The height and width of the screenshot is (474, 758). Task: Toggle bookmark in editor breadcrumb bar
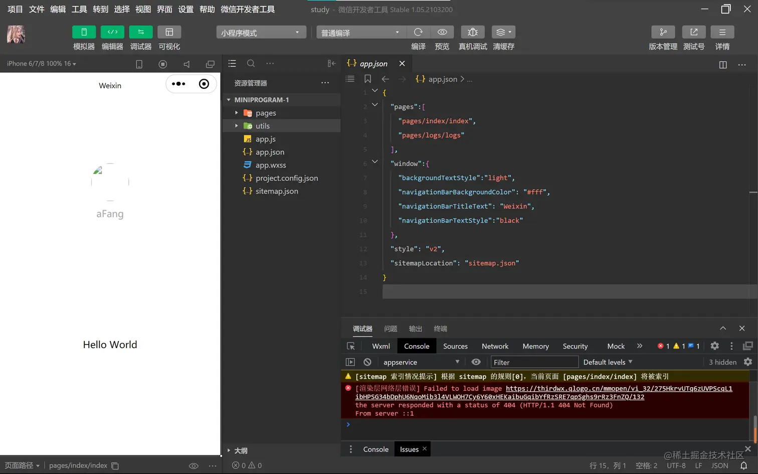pyautogui.click(x=367, y=79)
